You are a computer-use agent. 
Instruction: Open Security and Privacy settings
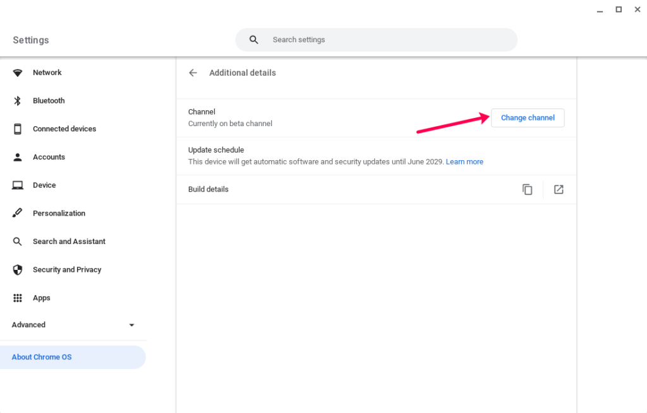coord(67,270)
